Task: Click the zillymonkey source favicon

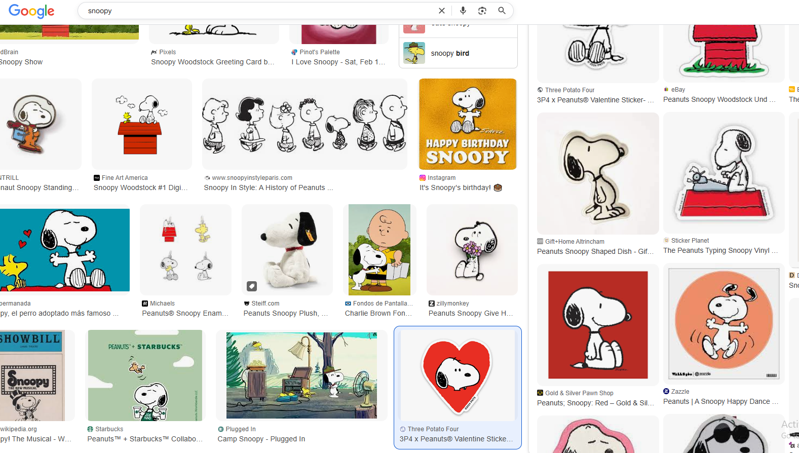Action: pyautogui.click(x=432, y=304)
